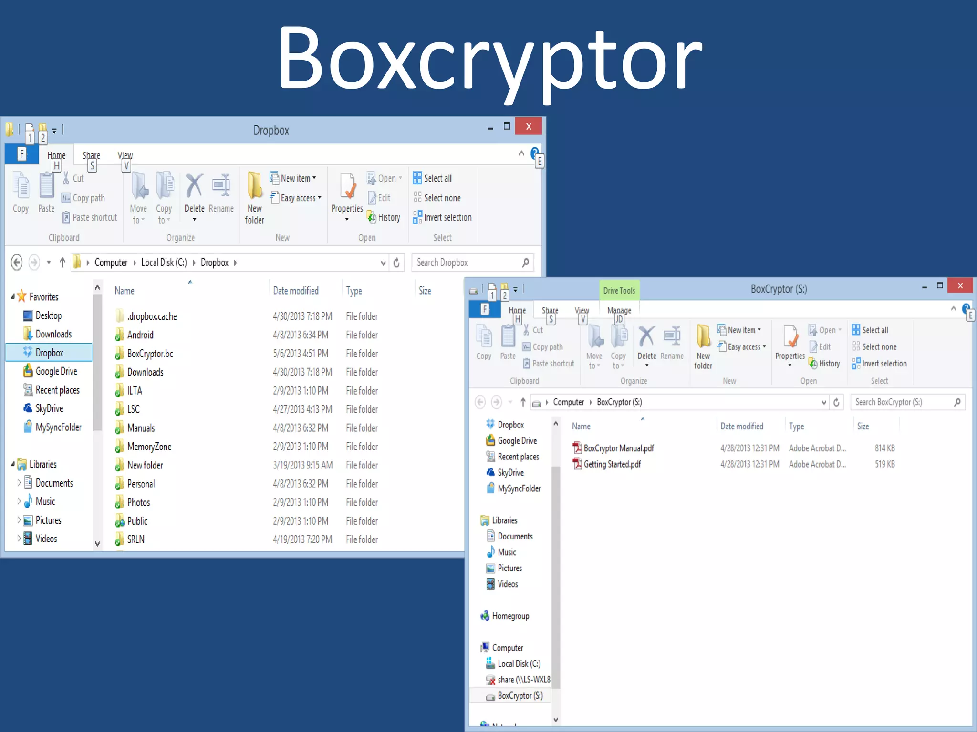Image resolution: width=977 pixels, height=732 pixels.
Task: Click Paste shortcut in Dropbox window
Action: pos(90,217)
